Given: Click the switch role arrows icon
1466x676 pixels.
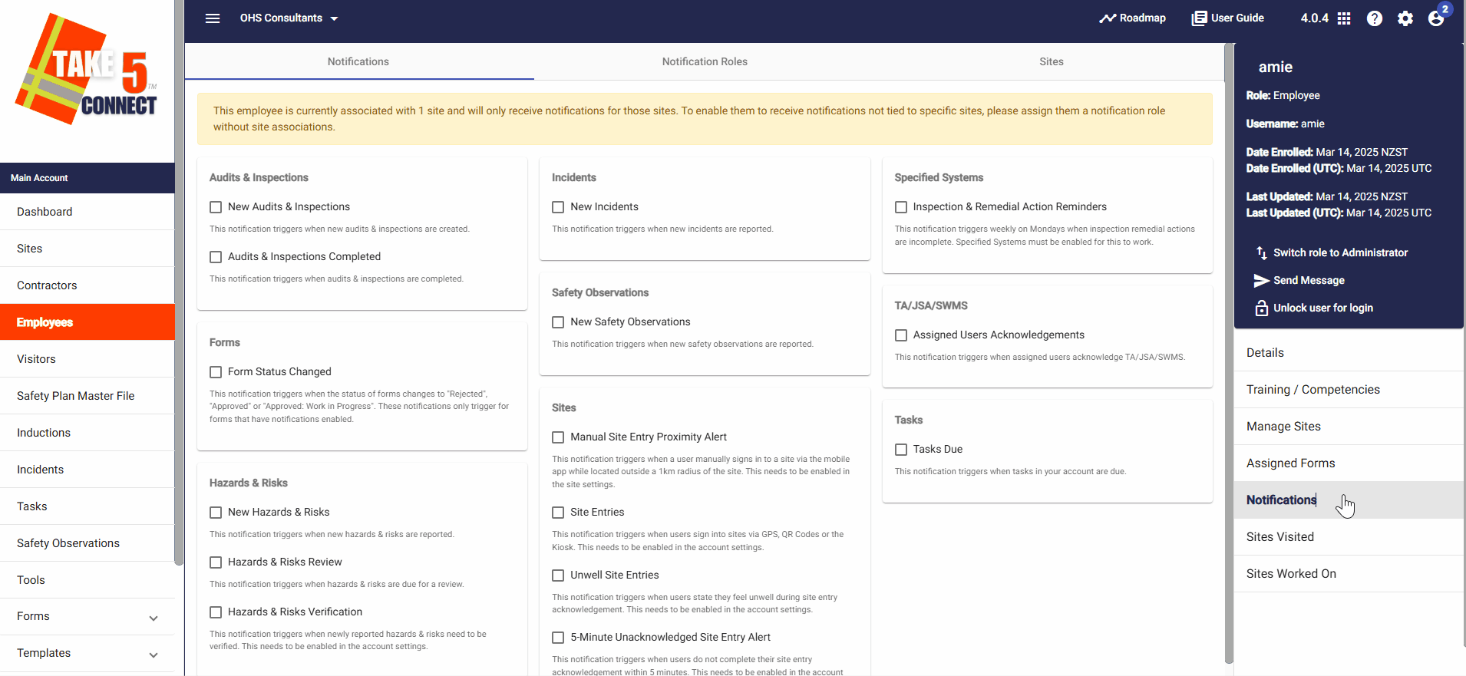Looking at the screenshot, I should (x=1261, y=252).
